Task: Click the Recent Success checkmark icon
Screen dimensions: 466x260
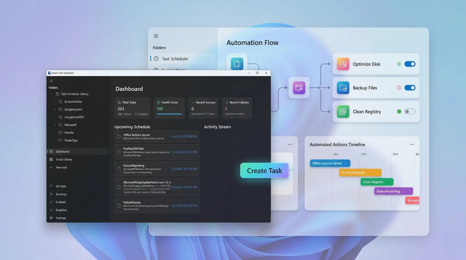Action: (193, 102)
